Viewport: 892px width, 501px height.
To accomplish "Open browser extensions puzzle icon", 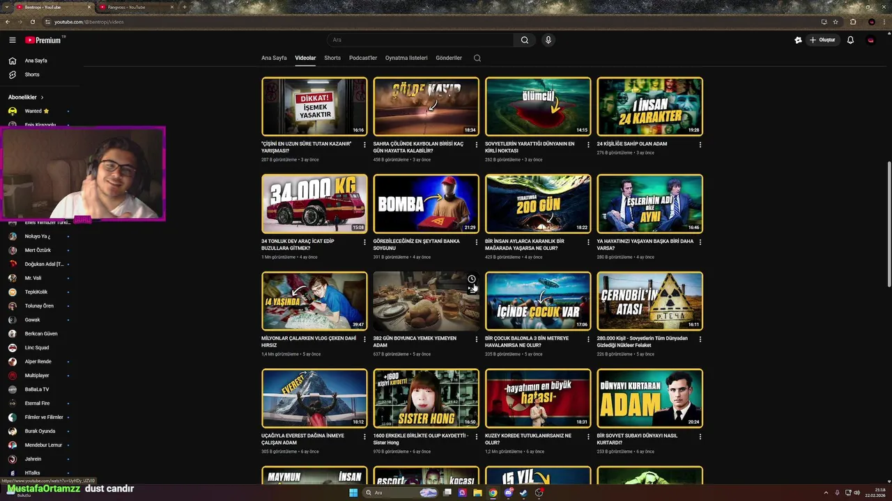I will click(853, 22).
